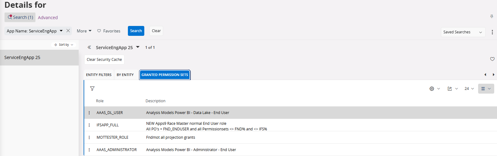Open the Favorites heart filter

[x=109, y=31]
